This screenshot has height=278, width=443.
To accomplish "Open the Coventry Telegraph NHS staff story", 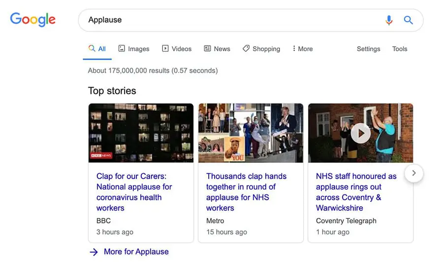I will [356, 192].
